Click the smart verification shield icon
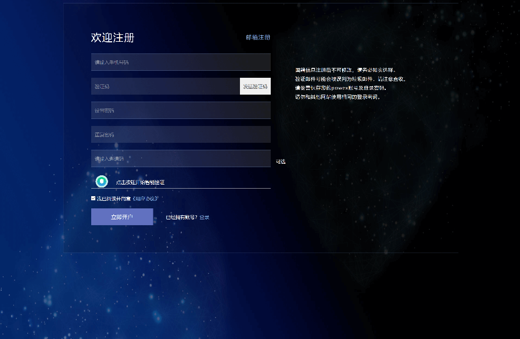The width and height of the screenshot is (520, 339). (102, 182)
